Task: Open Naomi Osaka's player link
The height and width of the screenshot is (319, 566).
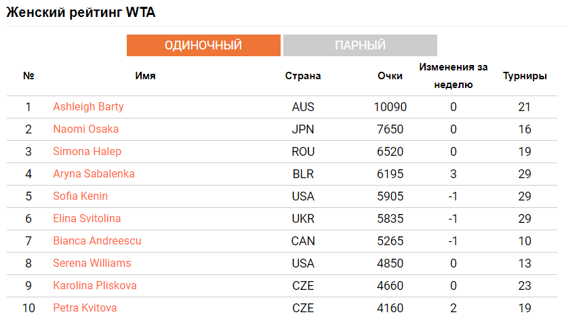Action: pos(85,129)
